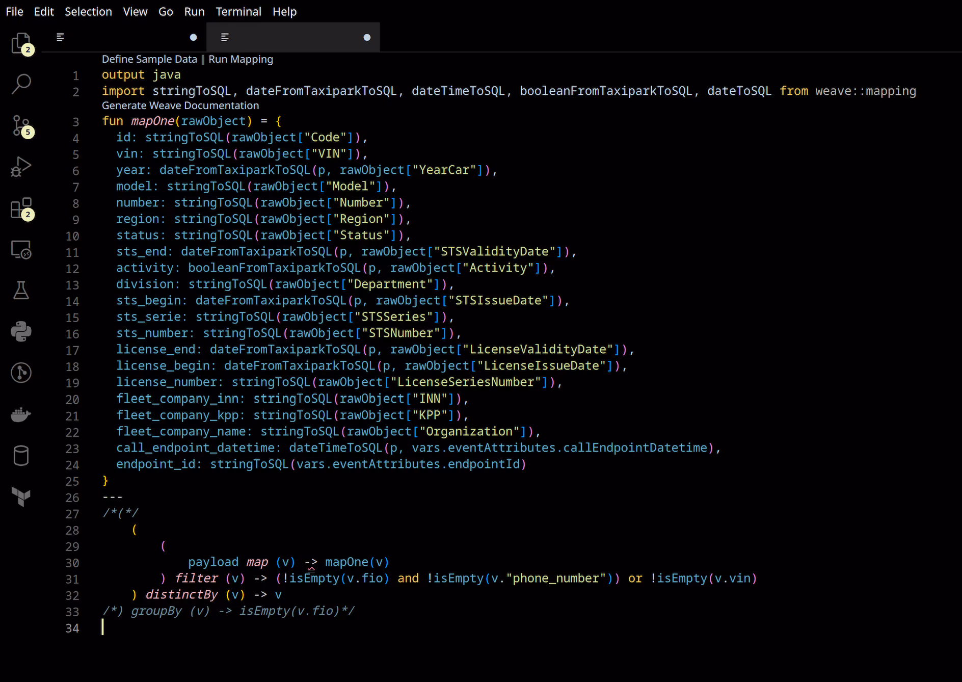Screen dimensions: 962x682
Task: Click the 'distinctBy' keyword on line 32
Action: tap(181, 594)
